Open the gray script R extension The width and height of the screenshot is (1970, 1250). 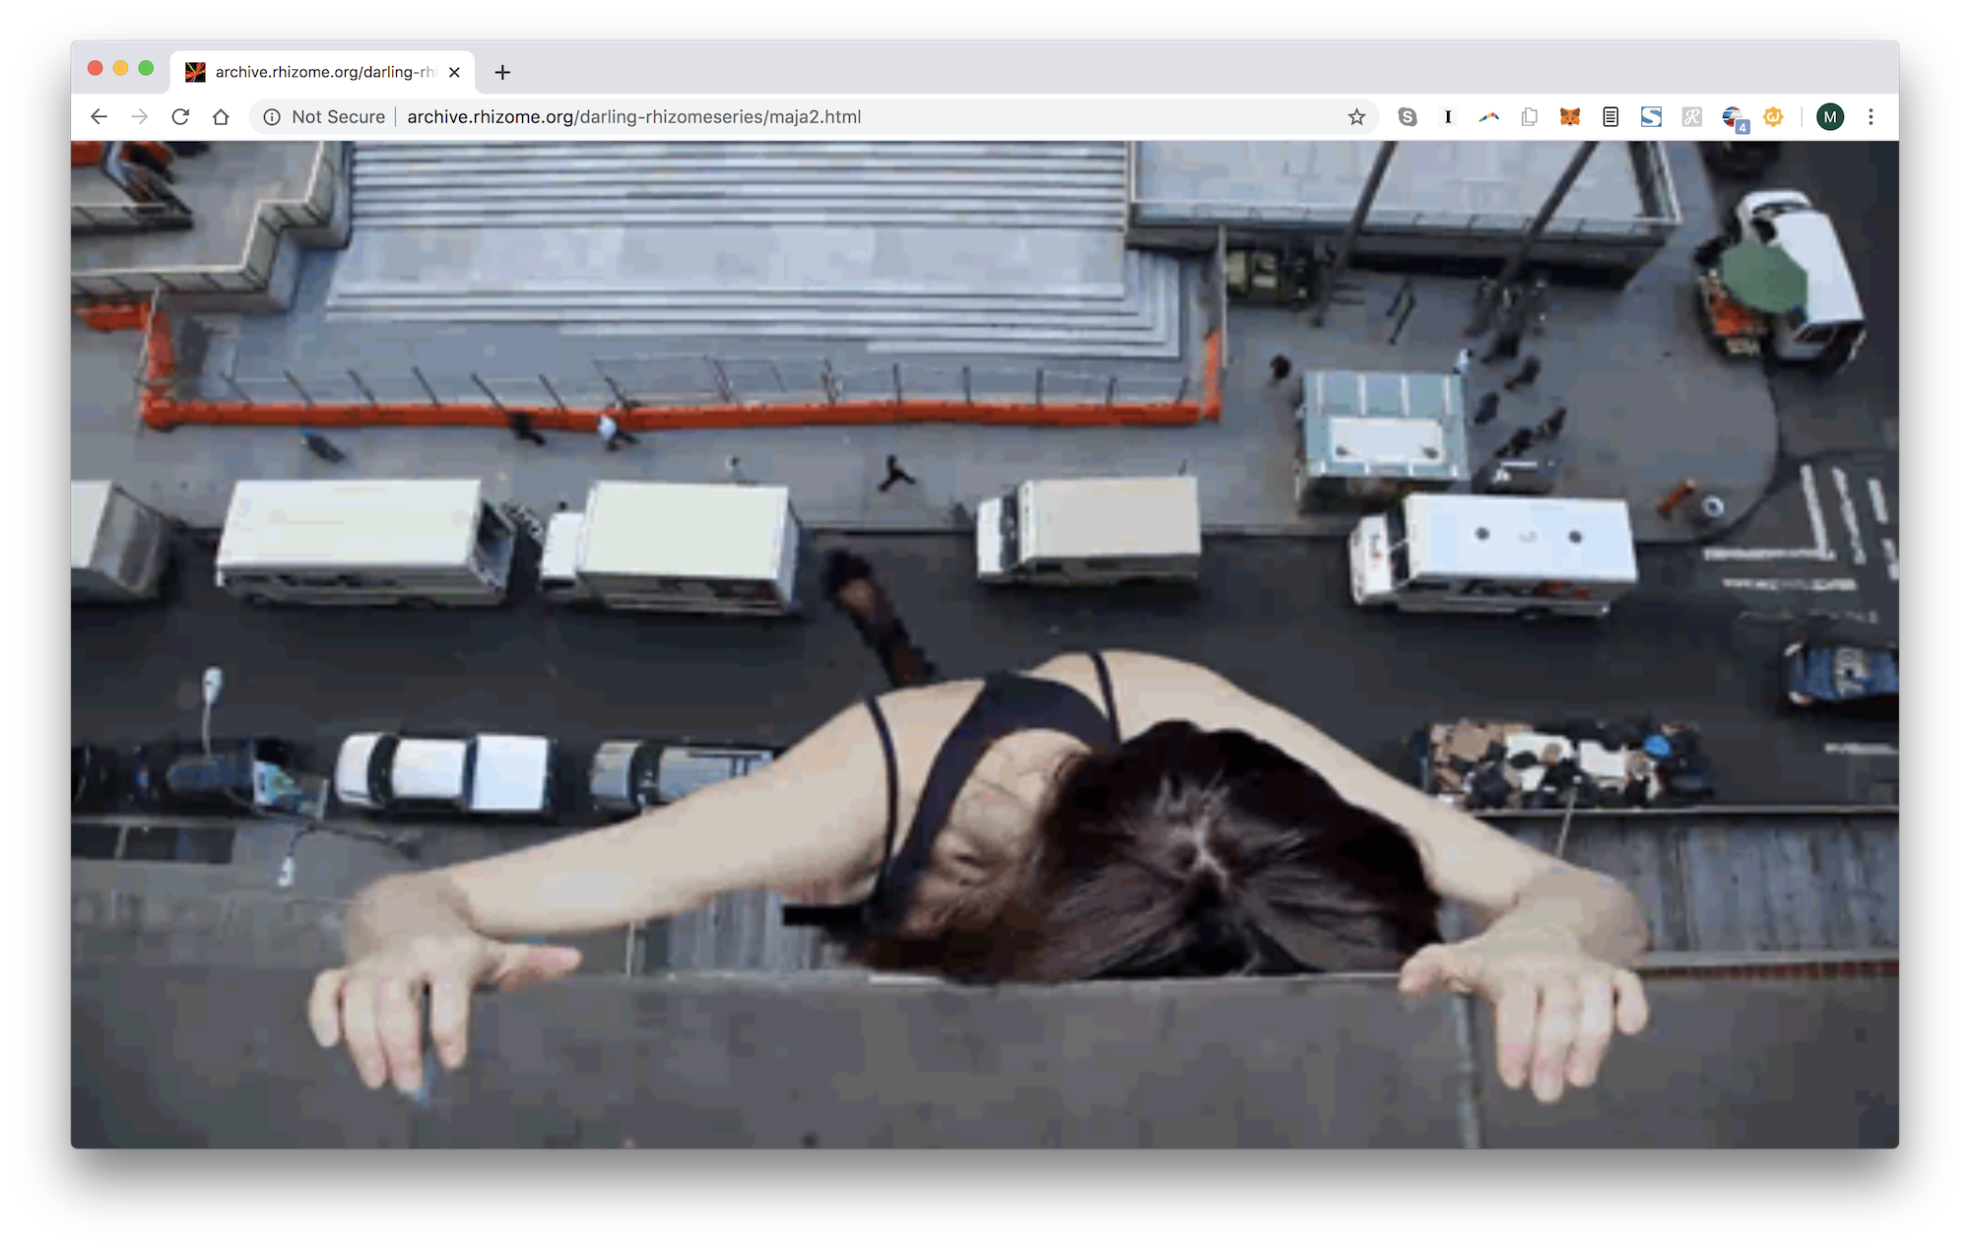(1691, 117)
